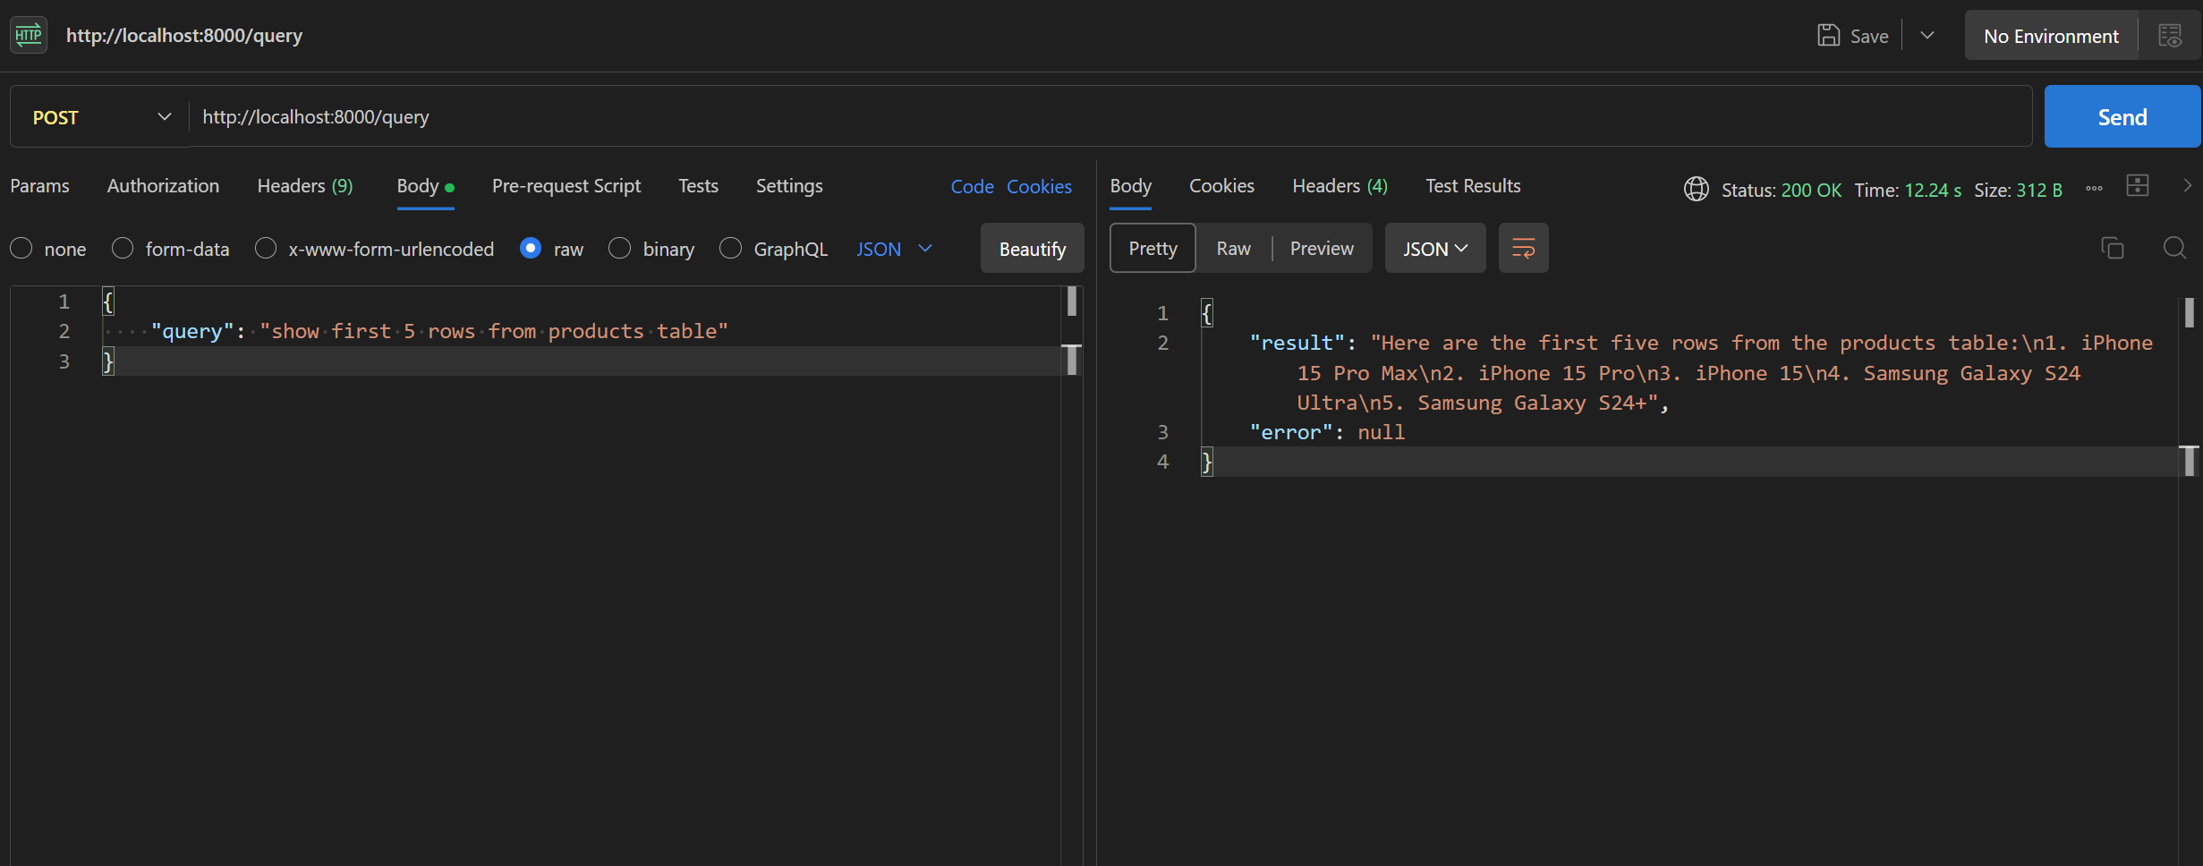Click the save response layout icon
The height and width of the screenshot is (866, 2203).
point(2138,185)
